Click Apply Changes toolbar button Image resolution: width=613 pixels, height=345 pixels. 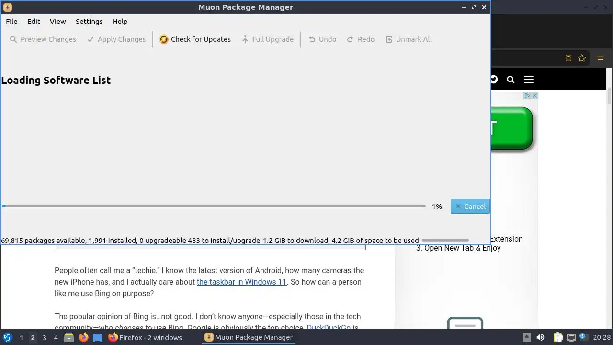(116, 39)
